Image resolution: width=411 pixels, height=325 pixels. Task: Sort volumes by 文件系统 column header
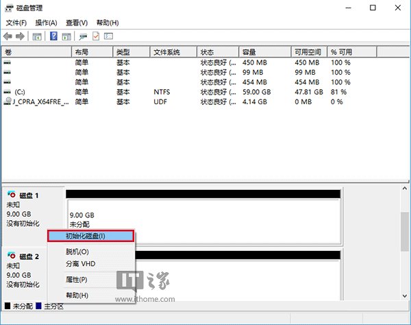pyautogui.click(x=173, y=52)
